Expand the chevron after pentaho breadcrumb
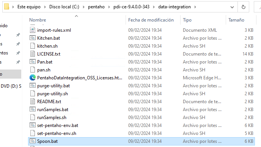The image size is (261, 147). [x=109, y=7]
